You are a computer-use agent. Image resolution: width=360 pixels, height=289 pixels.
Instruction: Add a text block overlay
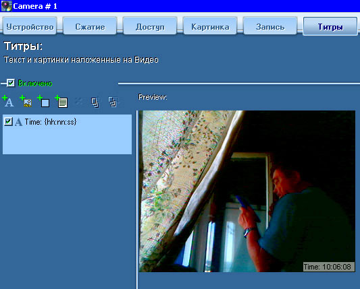tap(61, 102)
